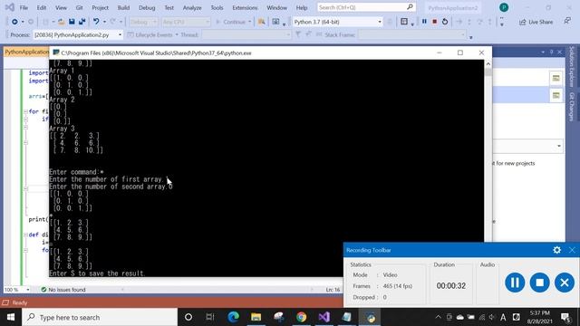The height and width of the screenshot is (326, 580).
Task: Open the Help menu
Action: (x=302, y=7)
